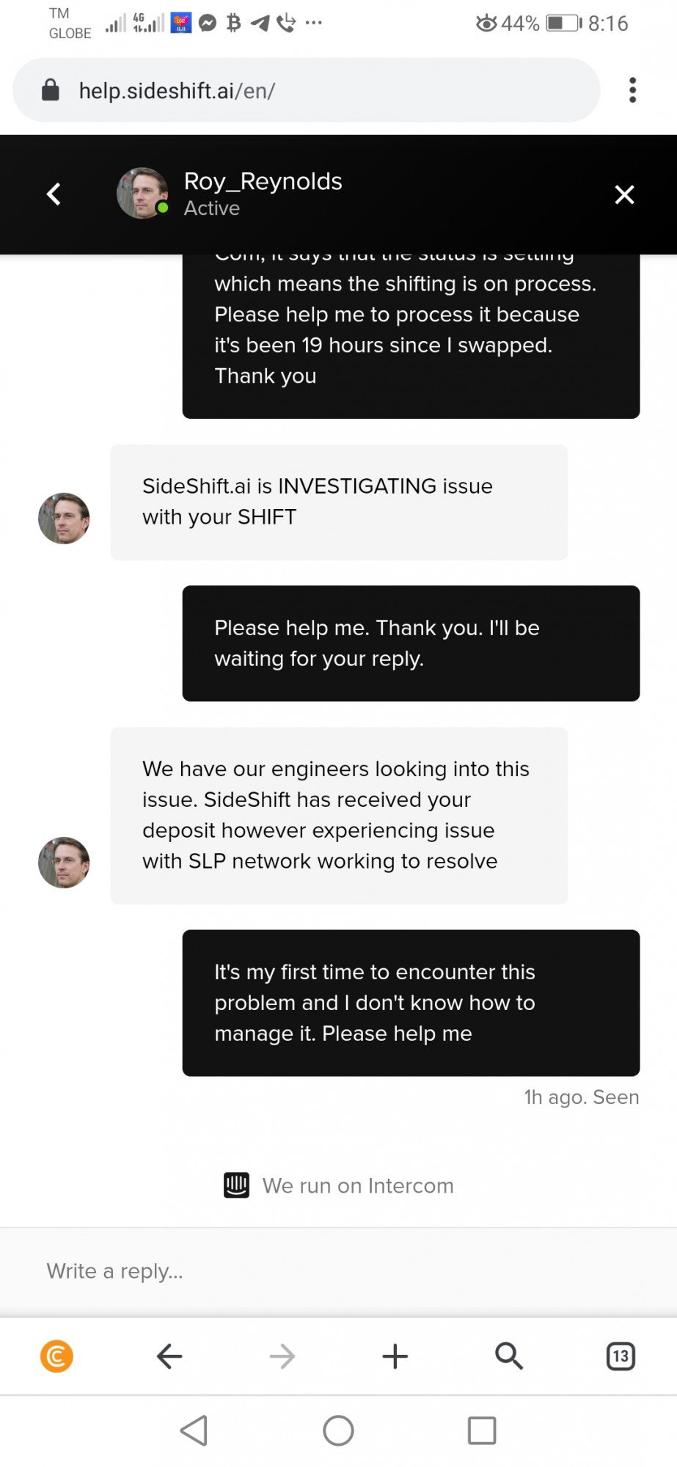
Task: Tap Android back triangle button
Action: coord(194,1430)
